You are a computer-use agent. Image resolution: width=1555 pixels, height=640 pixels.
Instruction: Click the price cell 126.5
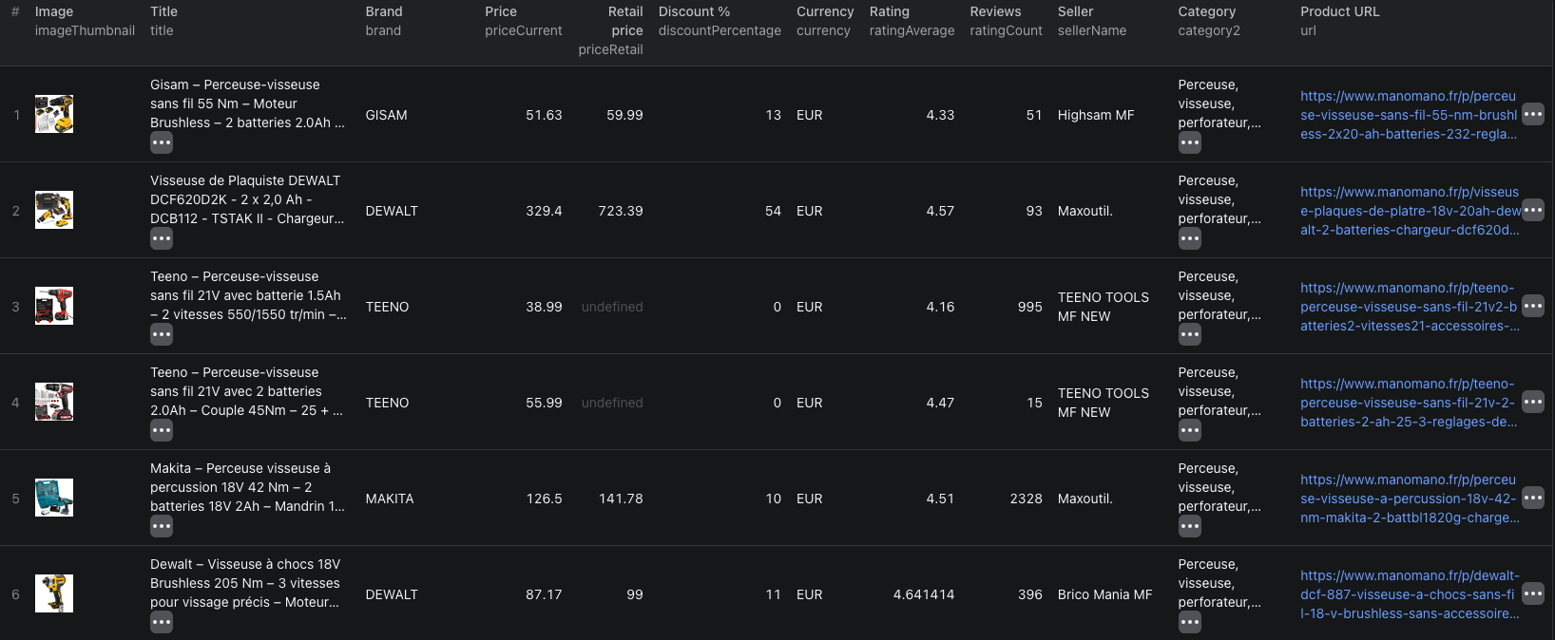(544, 499)
